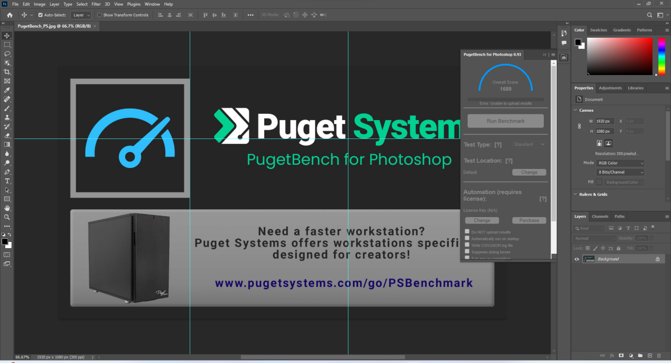Delete layer using trash icon
Image resolution: width=671 pixels, height=363 pixels.
point(659,356)
